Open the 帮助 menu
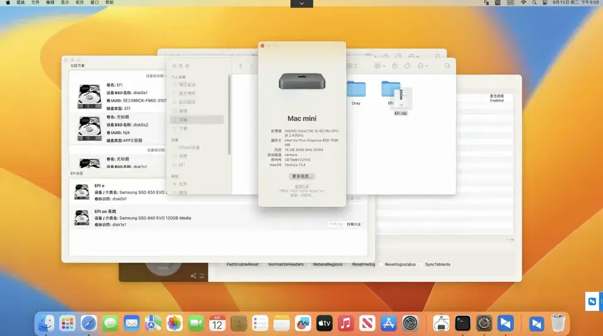603x336 pixels. click(x=109, y=3)
